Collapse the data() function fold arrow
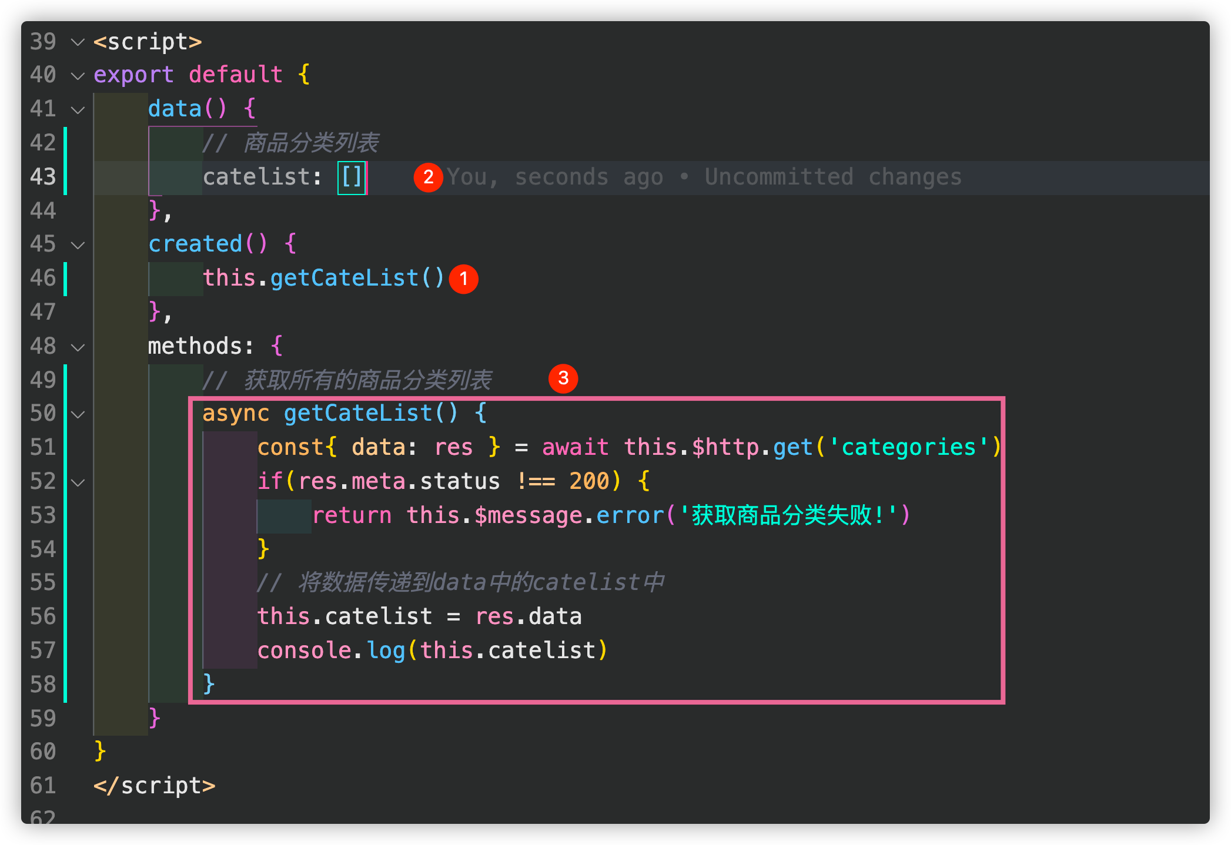 point(78,110)
